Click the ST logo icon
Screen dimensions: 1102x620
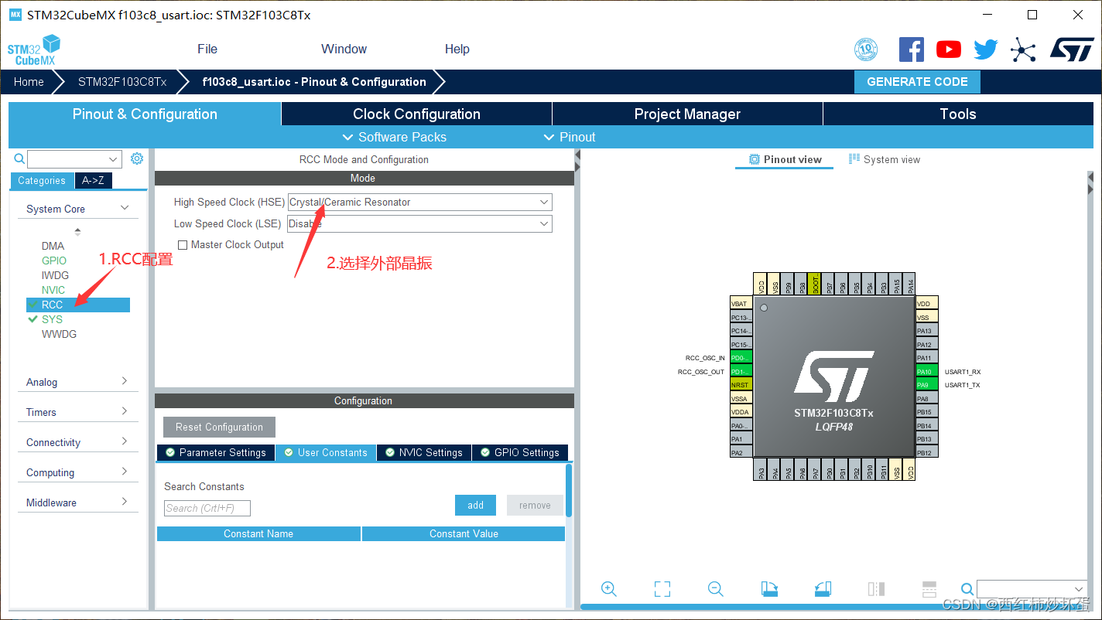[x=1072, y=49]
